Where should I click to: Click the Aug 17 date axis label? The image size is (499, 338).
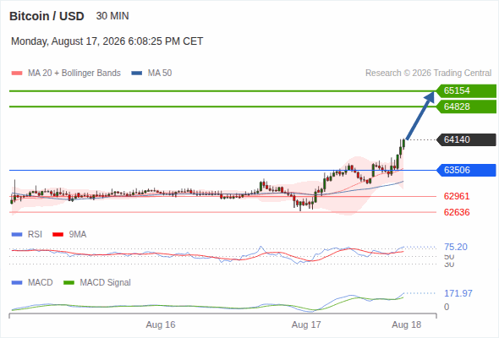(306, 324)
